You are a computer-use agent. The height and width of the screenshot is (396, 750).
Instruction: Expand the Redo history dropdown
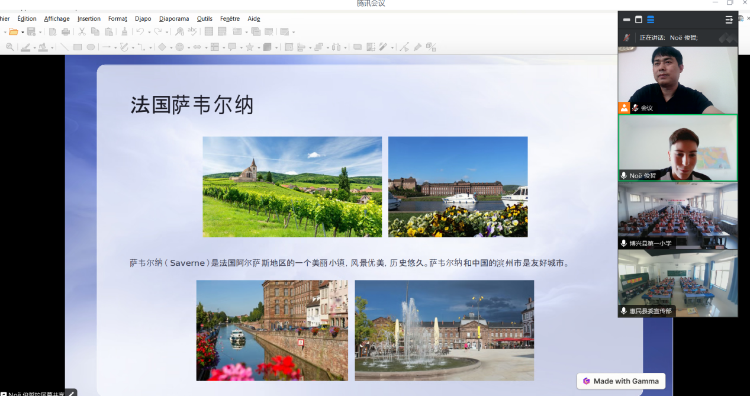168,31
